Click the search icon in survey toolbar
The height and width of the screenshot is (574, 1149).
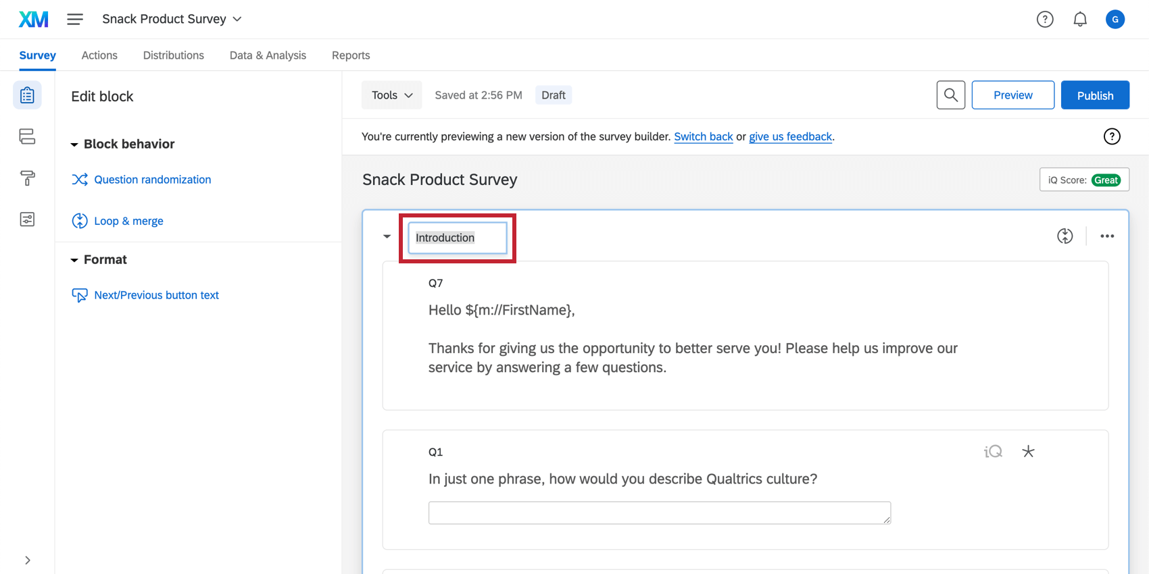coord(950,95)
